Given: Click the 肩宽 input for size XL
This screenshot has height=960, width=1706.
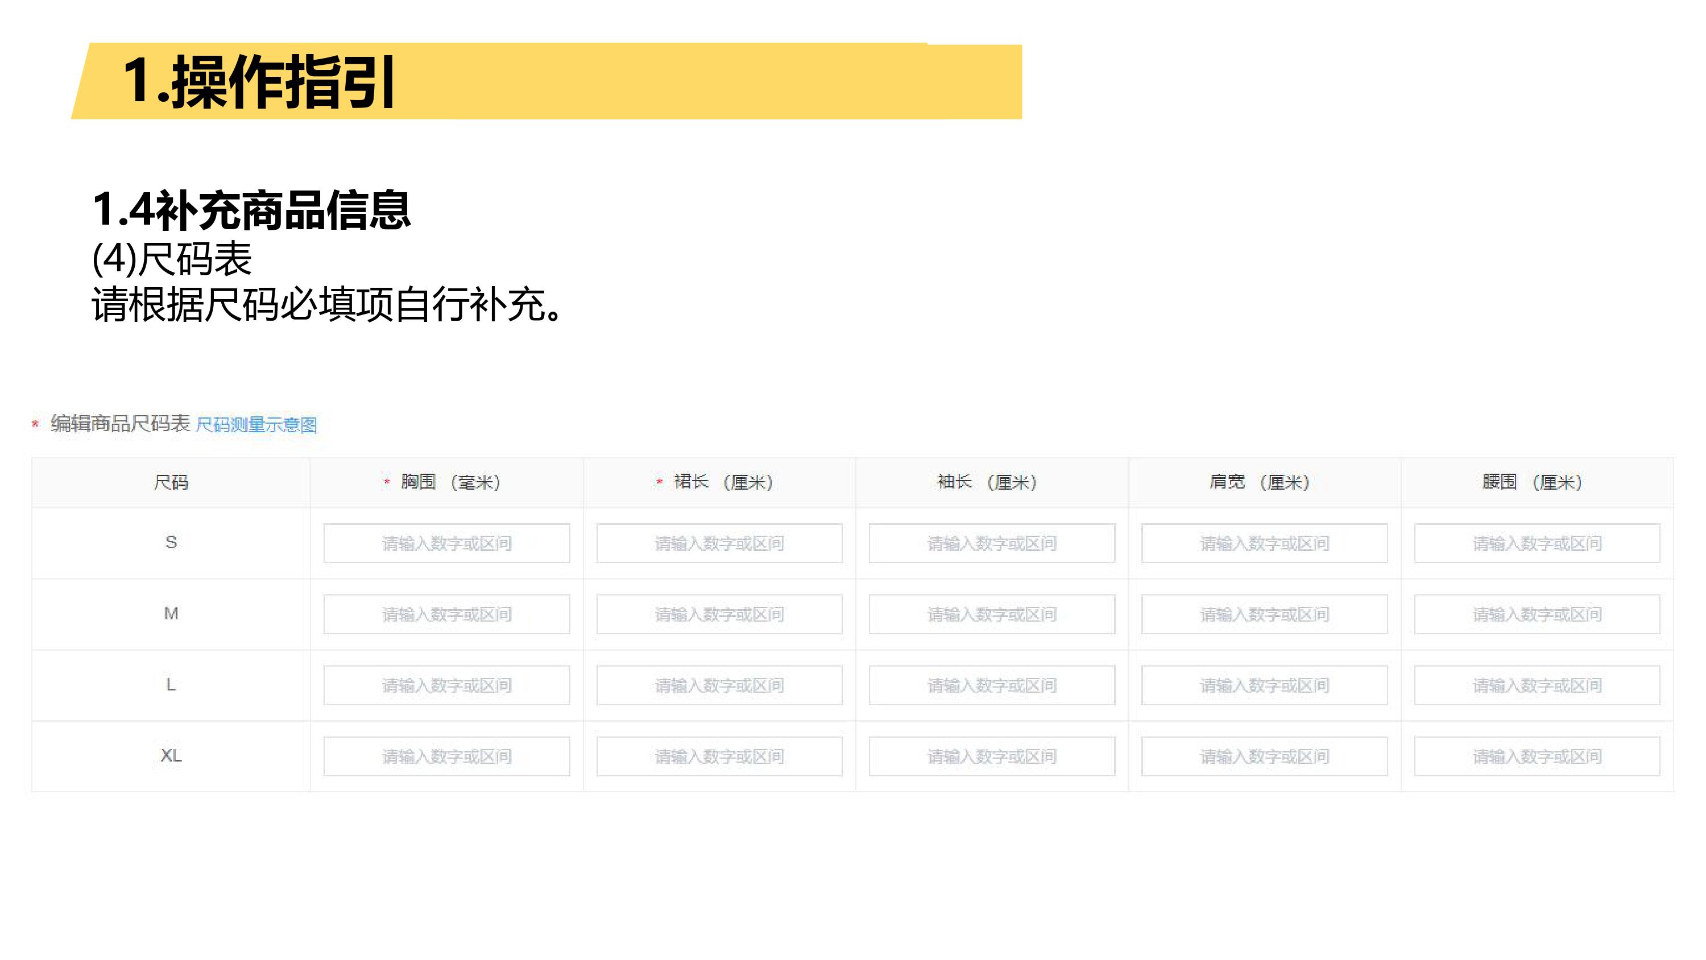Looking at the screenshot, I should (1264, 756).
